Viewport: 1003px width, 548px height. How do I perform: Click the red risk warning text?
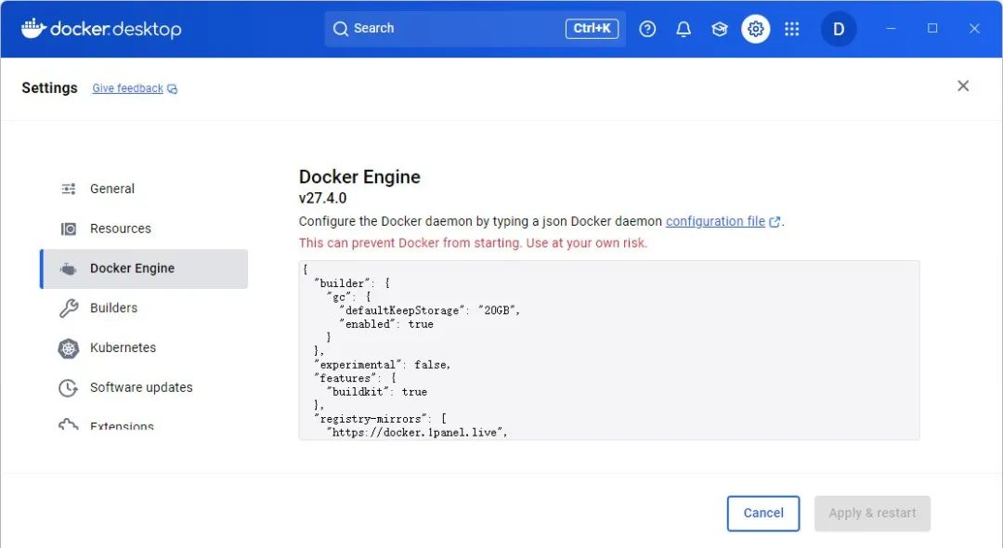[473, 243]
